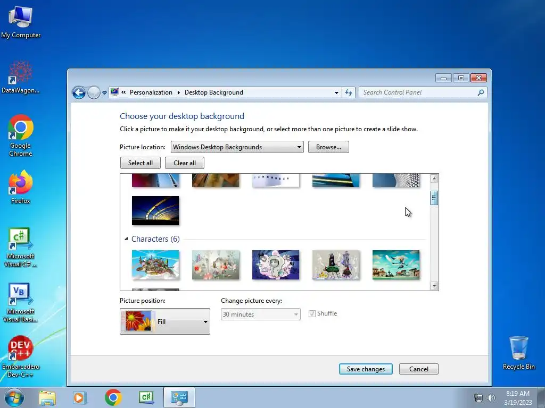Image resolution: width=545 pixels, height=408 pixels.
Task: Click the scrollbar down arrow
Action: (434, 286)
